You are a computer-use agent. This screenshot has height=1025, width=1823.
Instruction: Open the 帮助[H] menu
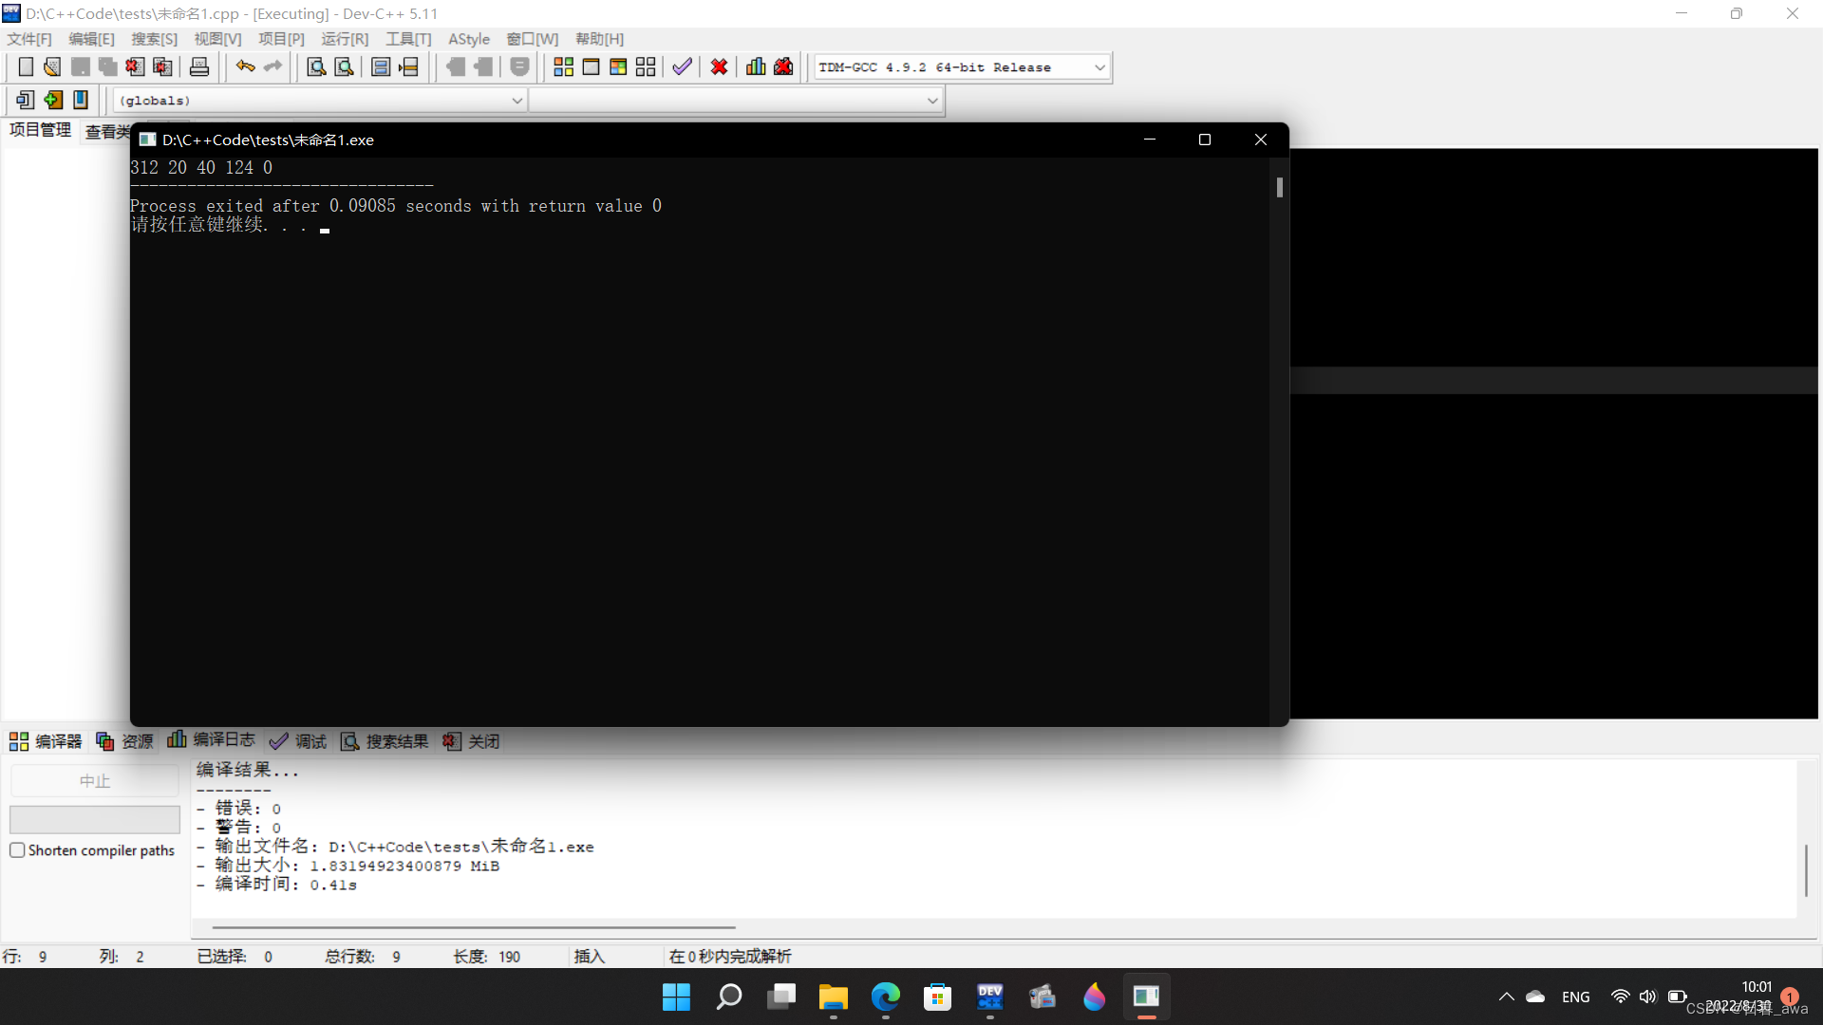tap(599, 39)
